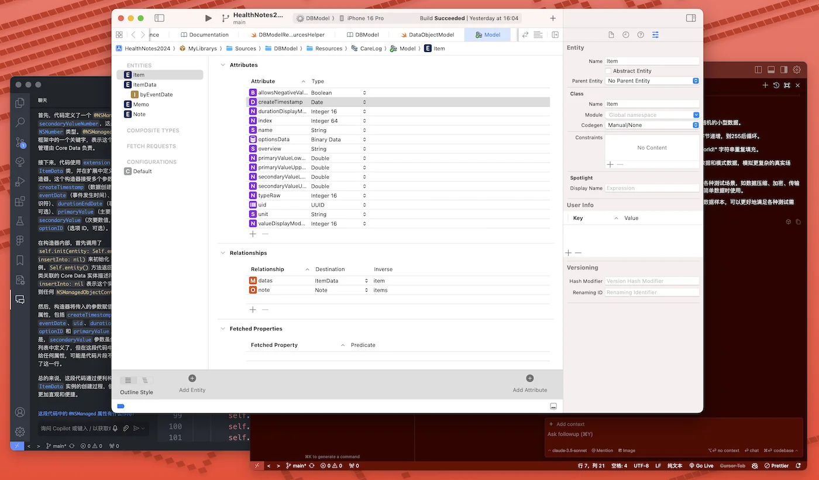
Task: Toggle the Xcode inspector panel icon
Action: tap(691, 18)
